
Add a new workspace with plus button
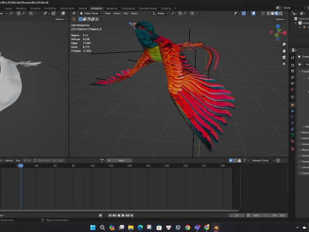175,8
